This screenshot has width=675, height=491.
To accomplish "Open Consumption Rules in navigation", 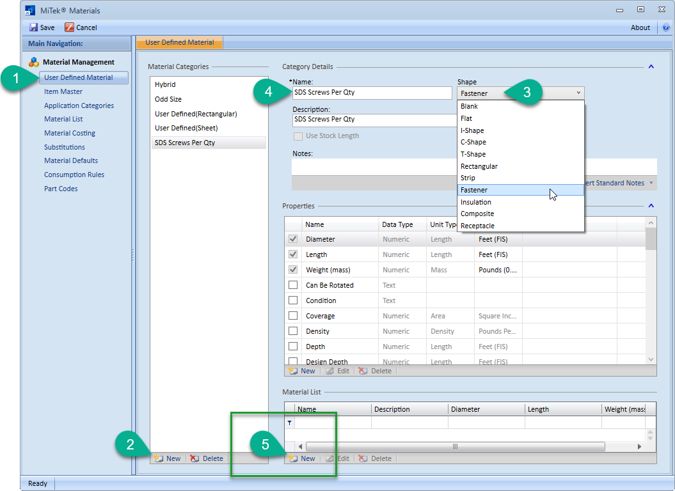I will coord(74,175).
